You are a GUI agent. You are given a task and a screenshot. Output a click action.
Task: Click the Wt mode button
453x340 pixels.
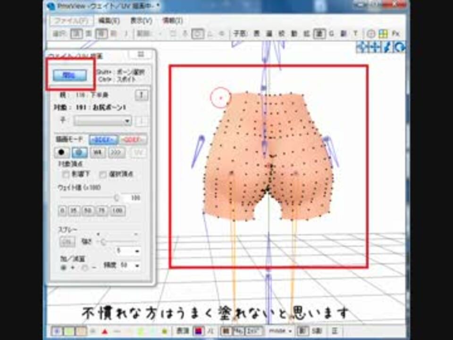(x=98, y=153)
